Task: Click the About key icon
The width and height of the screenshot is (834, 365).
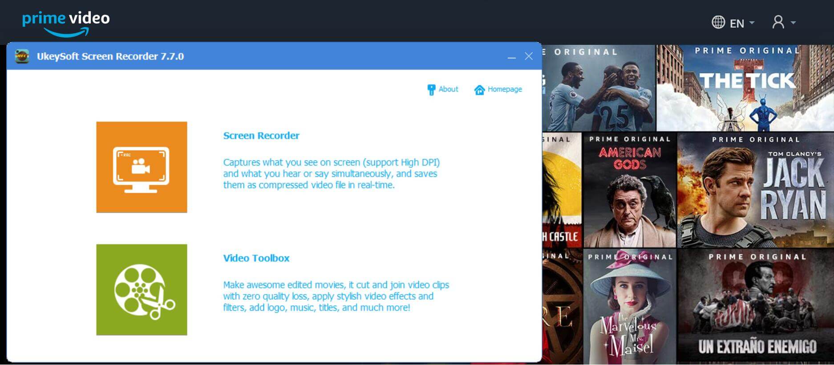Action: [431, 90]
